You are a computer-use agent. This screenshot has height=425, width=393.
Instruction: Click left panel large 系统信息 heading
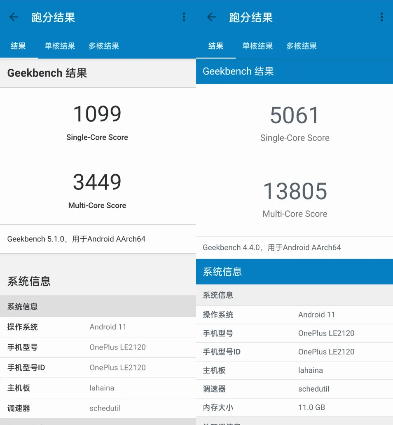(29, 282)
